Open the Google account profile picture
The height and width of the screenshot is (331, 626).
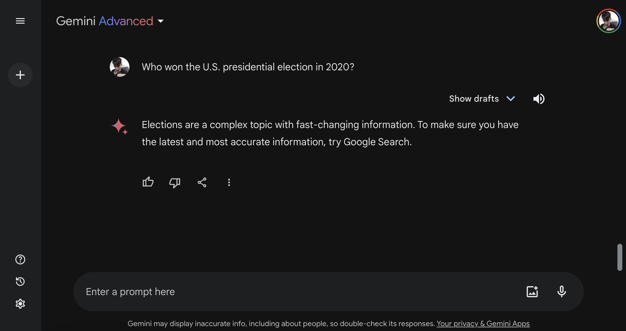click(608, 21)
